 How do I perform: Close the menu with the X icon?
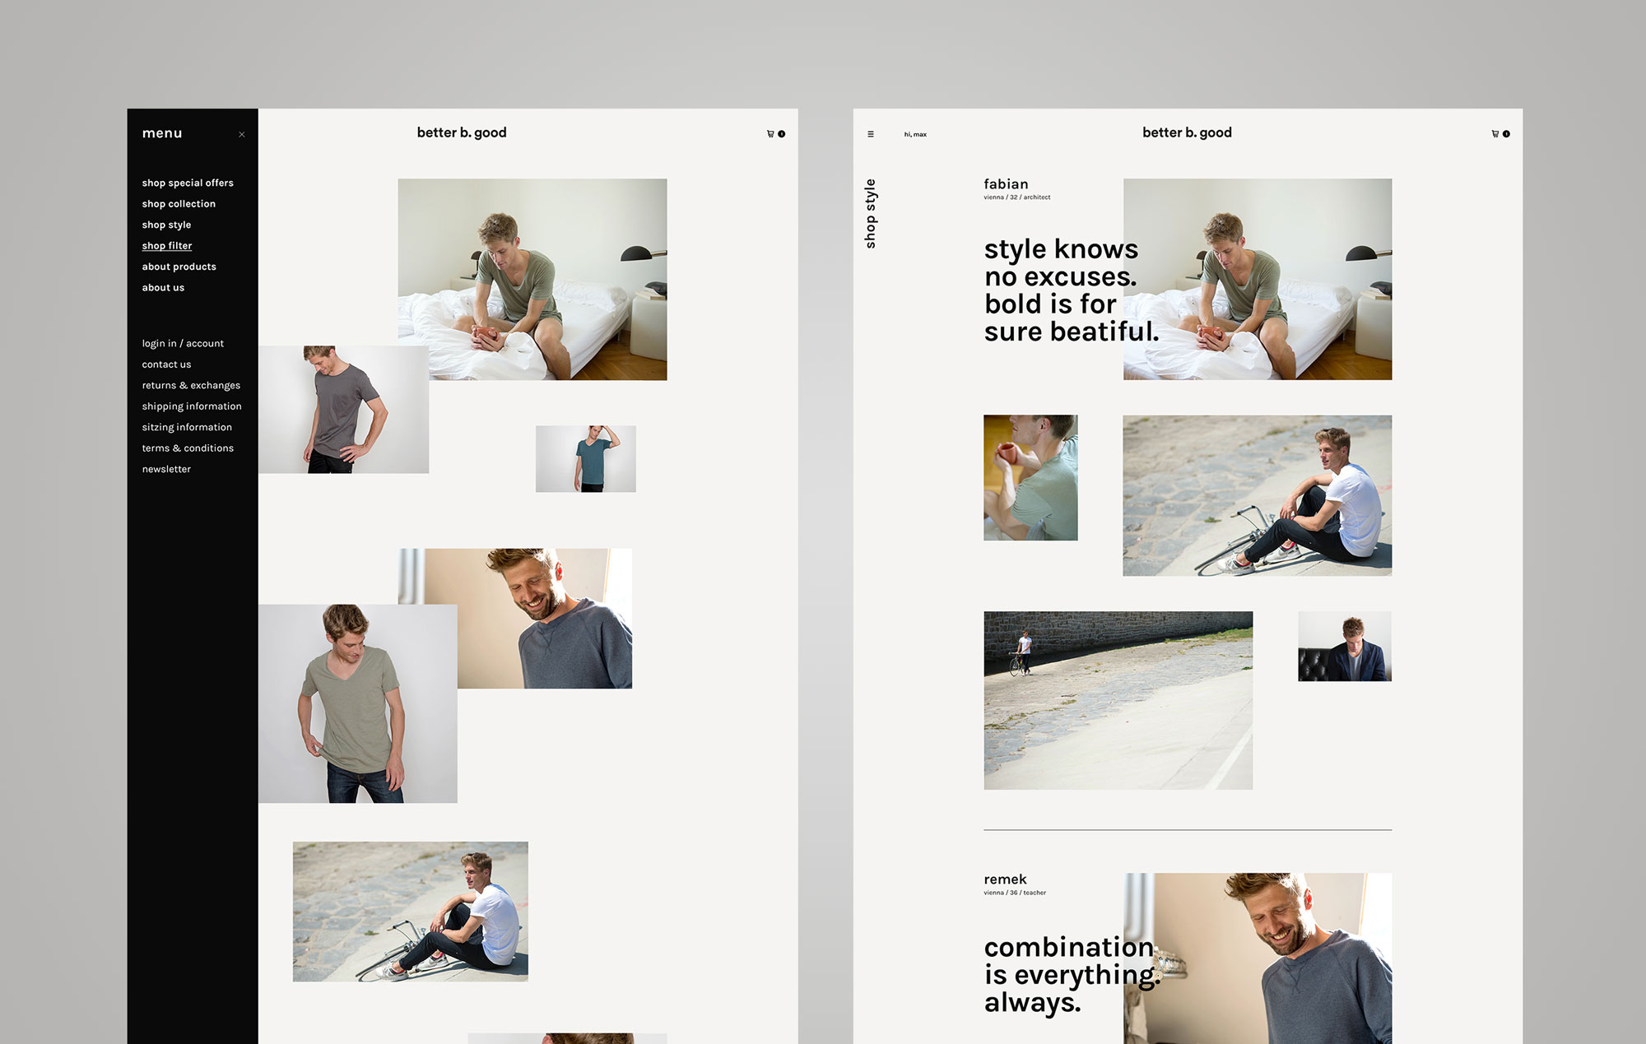242,134
